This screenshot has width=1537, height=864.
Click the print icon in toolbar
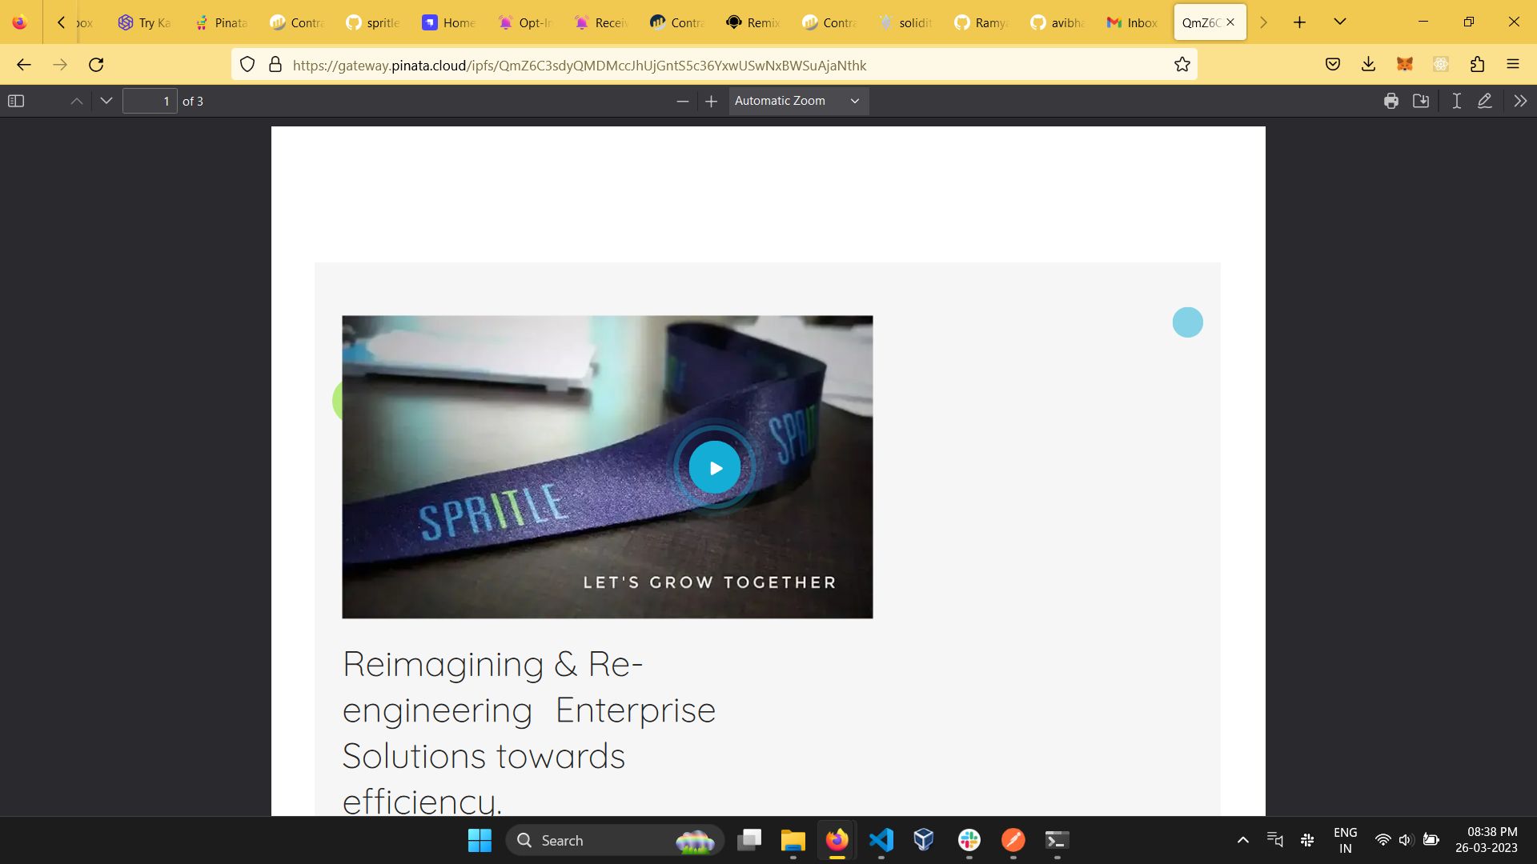pos(1391,102)
